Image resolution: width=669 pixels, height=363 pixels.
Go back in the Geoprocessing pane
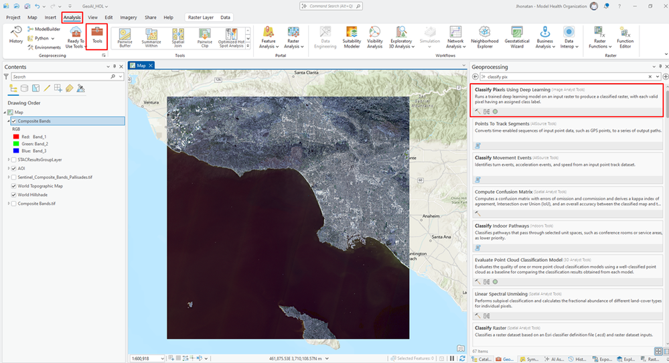point(475,77)
